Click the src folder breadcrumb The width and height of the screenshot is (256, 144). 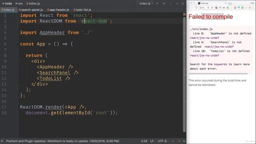pos(19,4)
